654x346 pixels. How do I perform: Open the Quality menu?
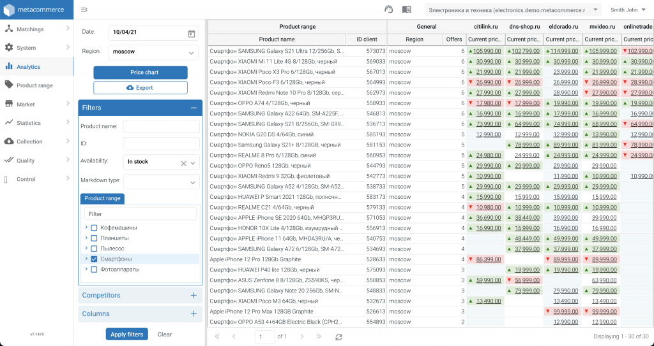[x=36, y=161]
